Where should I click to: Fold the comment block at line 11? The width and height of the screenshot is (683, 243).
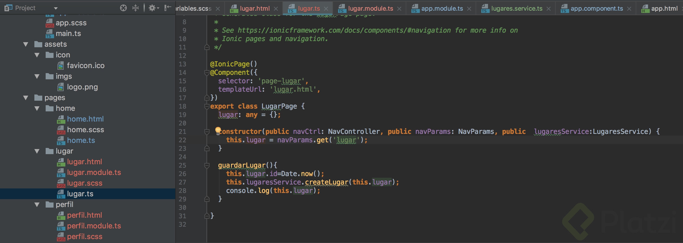207,47
